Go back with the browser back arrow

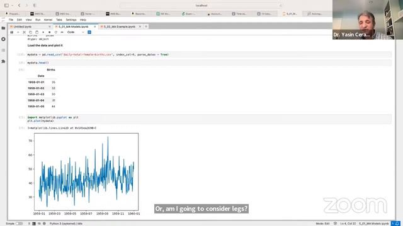(x=19, y=6)
